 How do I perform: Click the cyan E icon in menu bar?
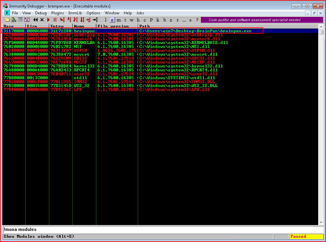(x=7, y=13)
